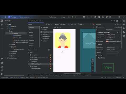Show more tool windows (ellipsis icon)
126x94 pixels.
click(2, 28)
